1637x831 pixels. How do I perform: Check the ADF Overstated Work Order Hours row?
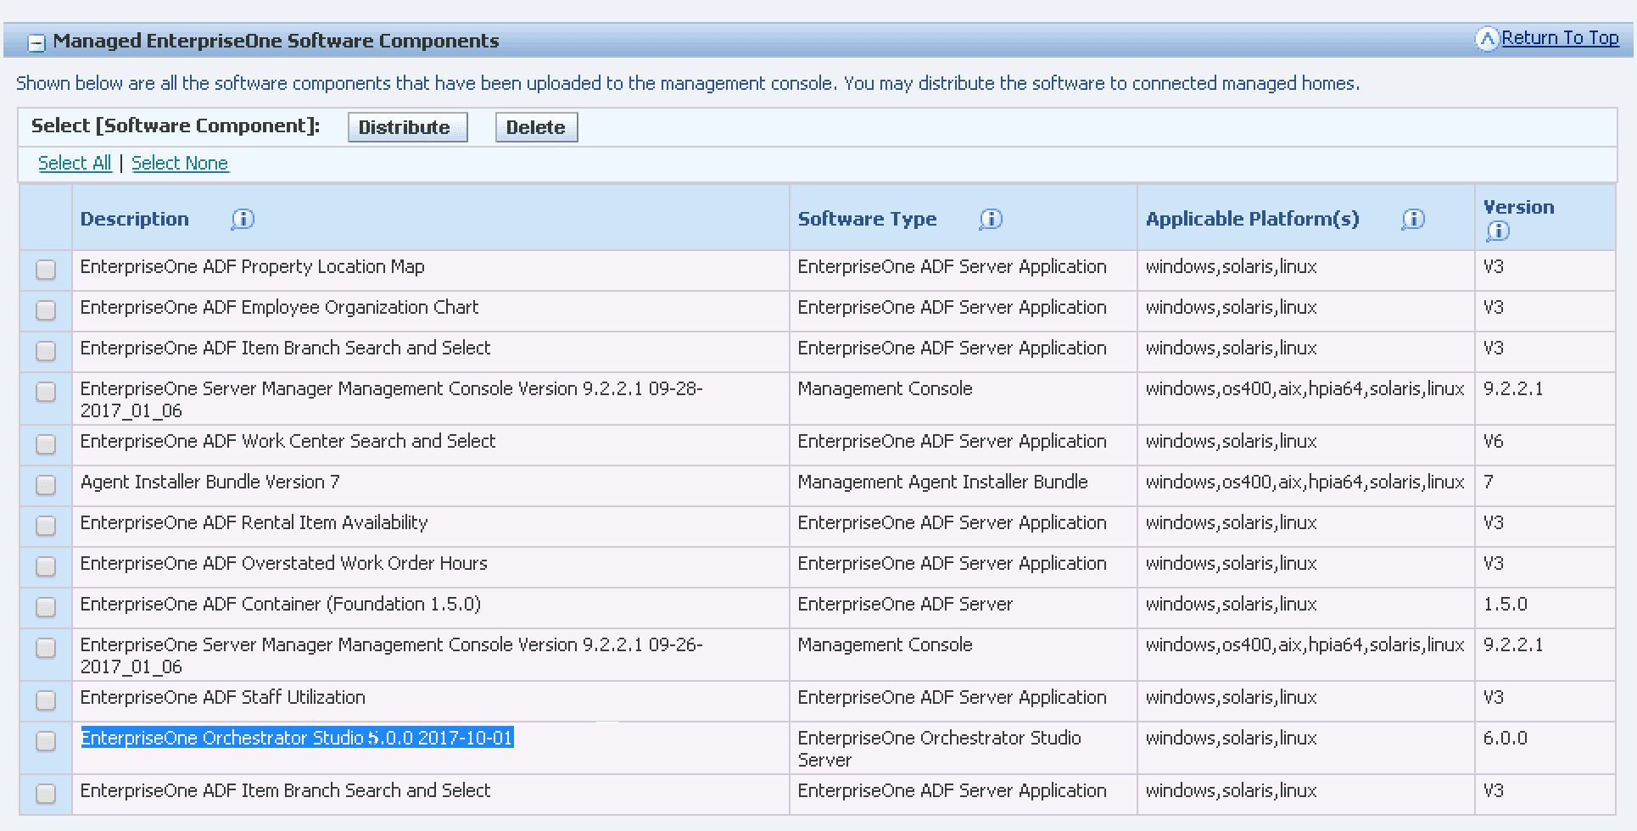[46, 566]
